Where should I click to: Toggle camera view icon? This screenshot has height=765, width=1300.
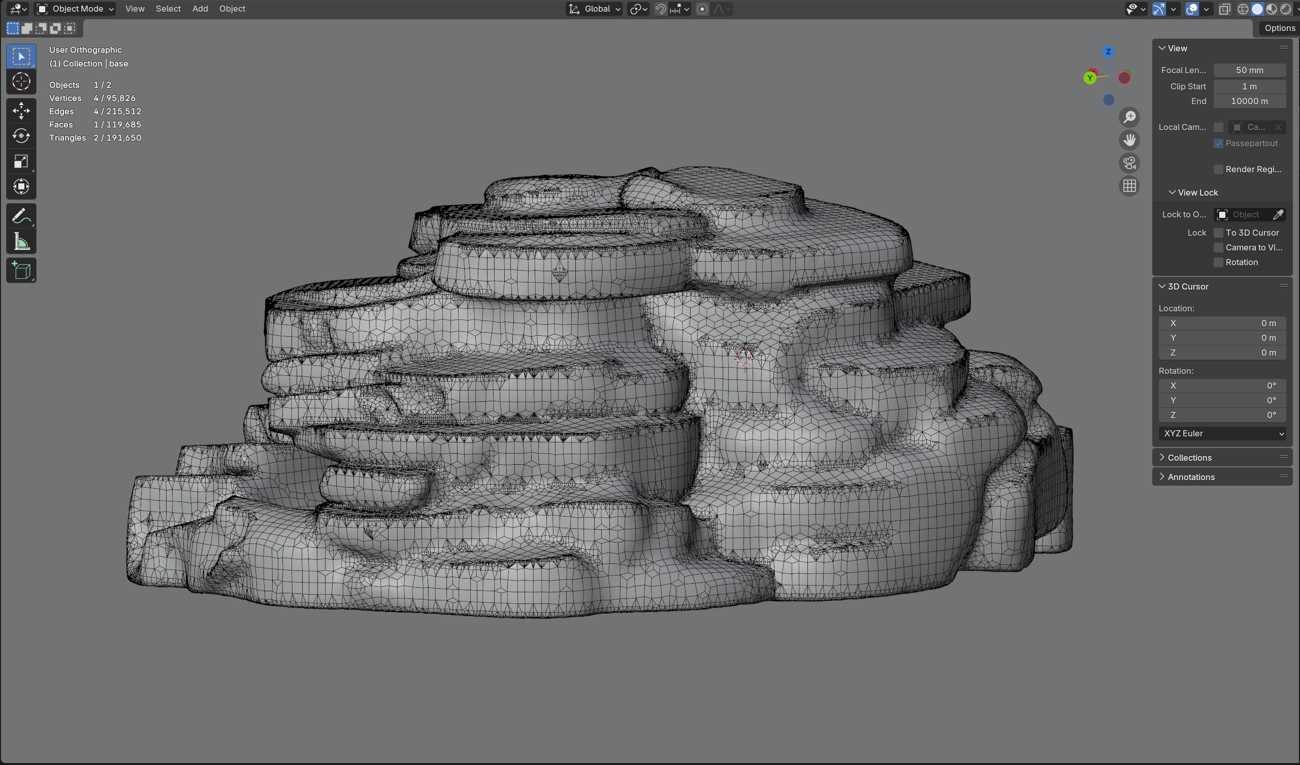[x=1129, y=163]
